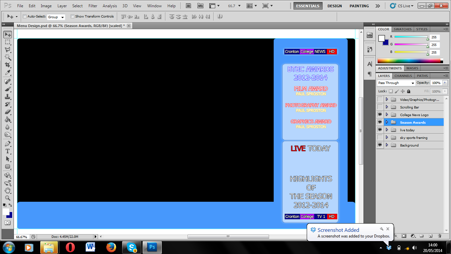The image size is (451, 254).
Task: Open Skype from the taskbar
Action: click(131, 247)
